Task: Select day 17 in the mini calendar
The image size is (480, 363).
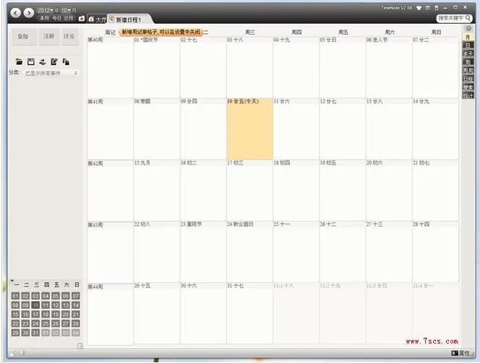Action: [35, 314]
